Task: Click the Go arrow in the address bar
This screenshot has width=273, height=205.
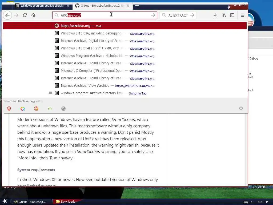Action: click(153, 15)
